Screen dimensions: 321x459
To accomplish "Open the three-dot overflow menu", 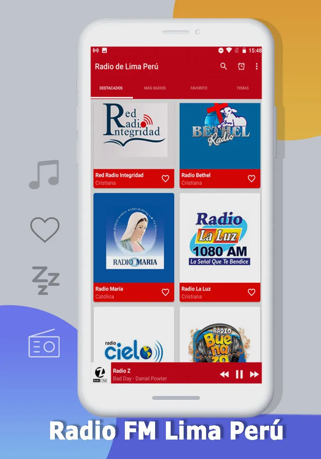I will [257, 66].
